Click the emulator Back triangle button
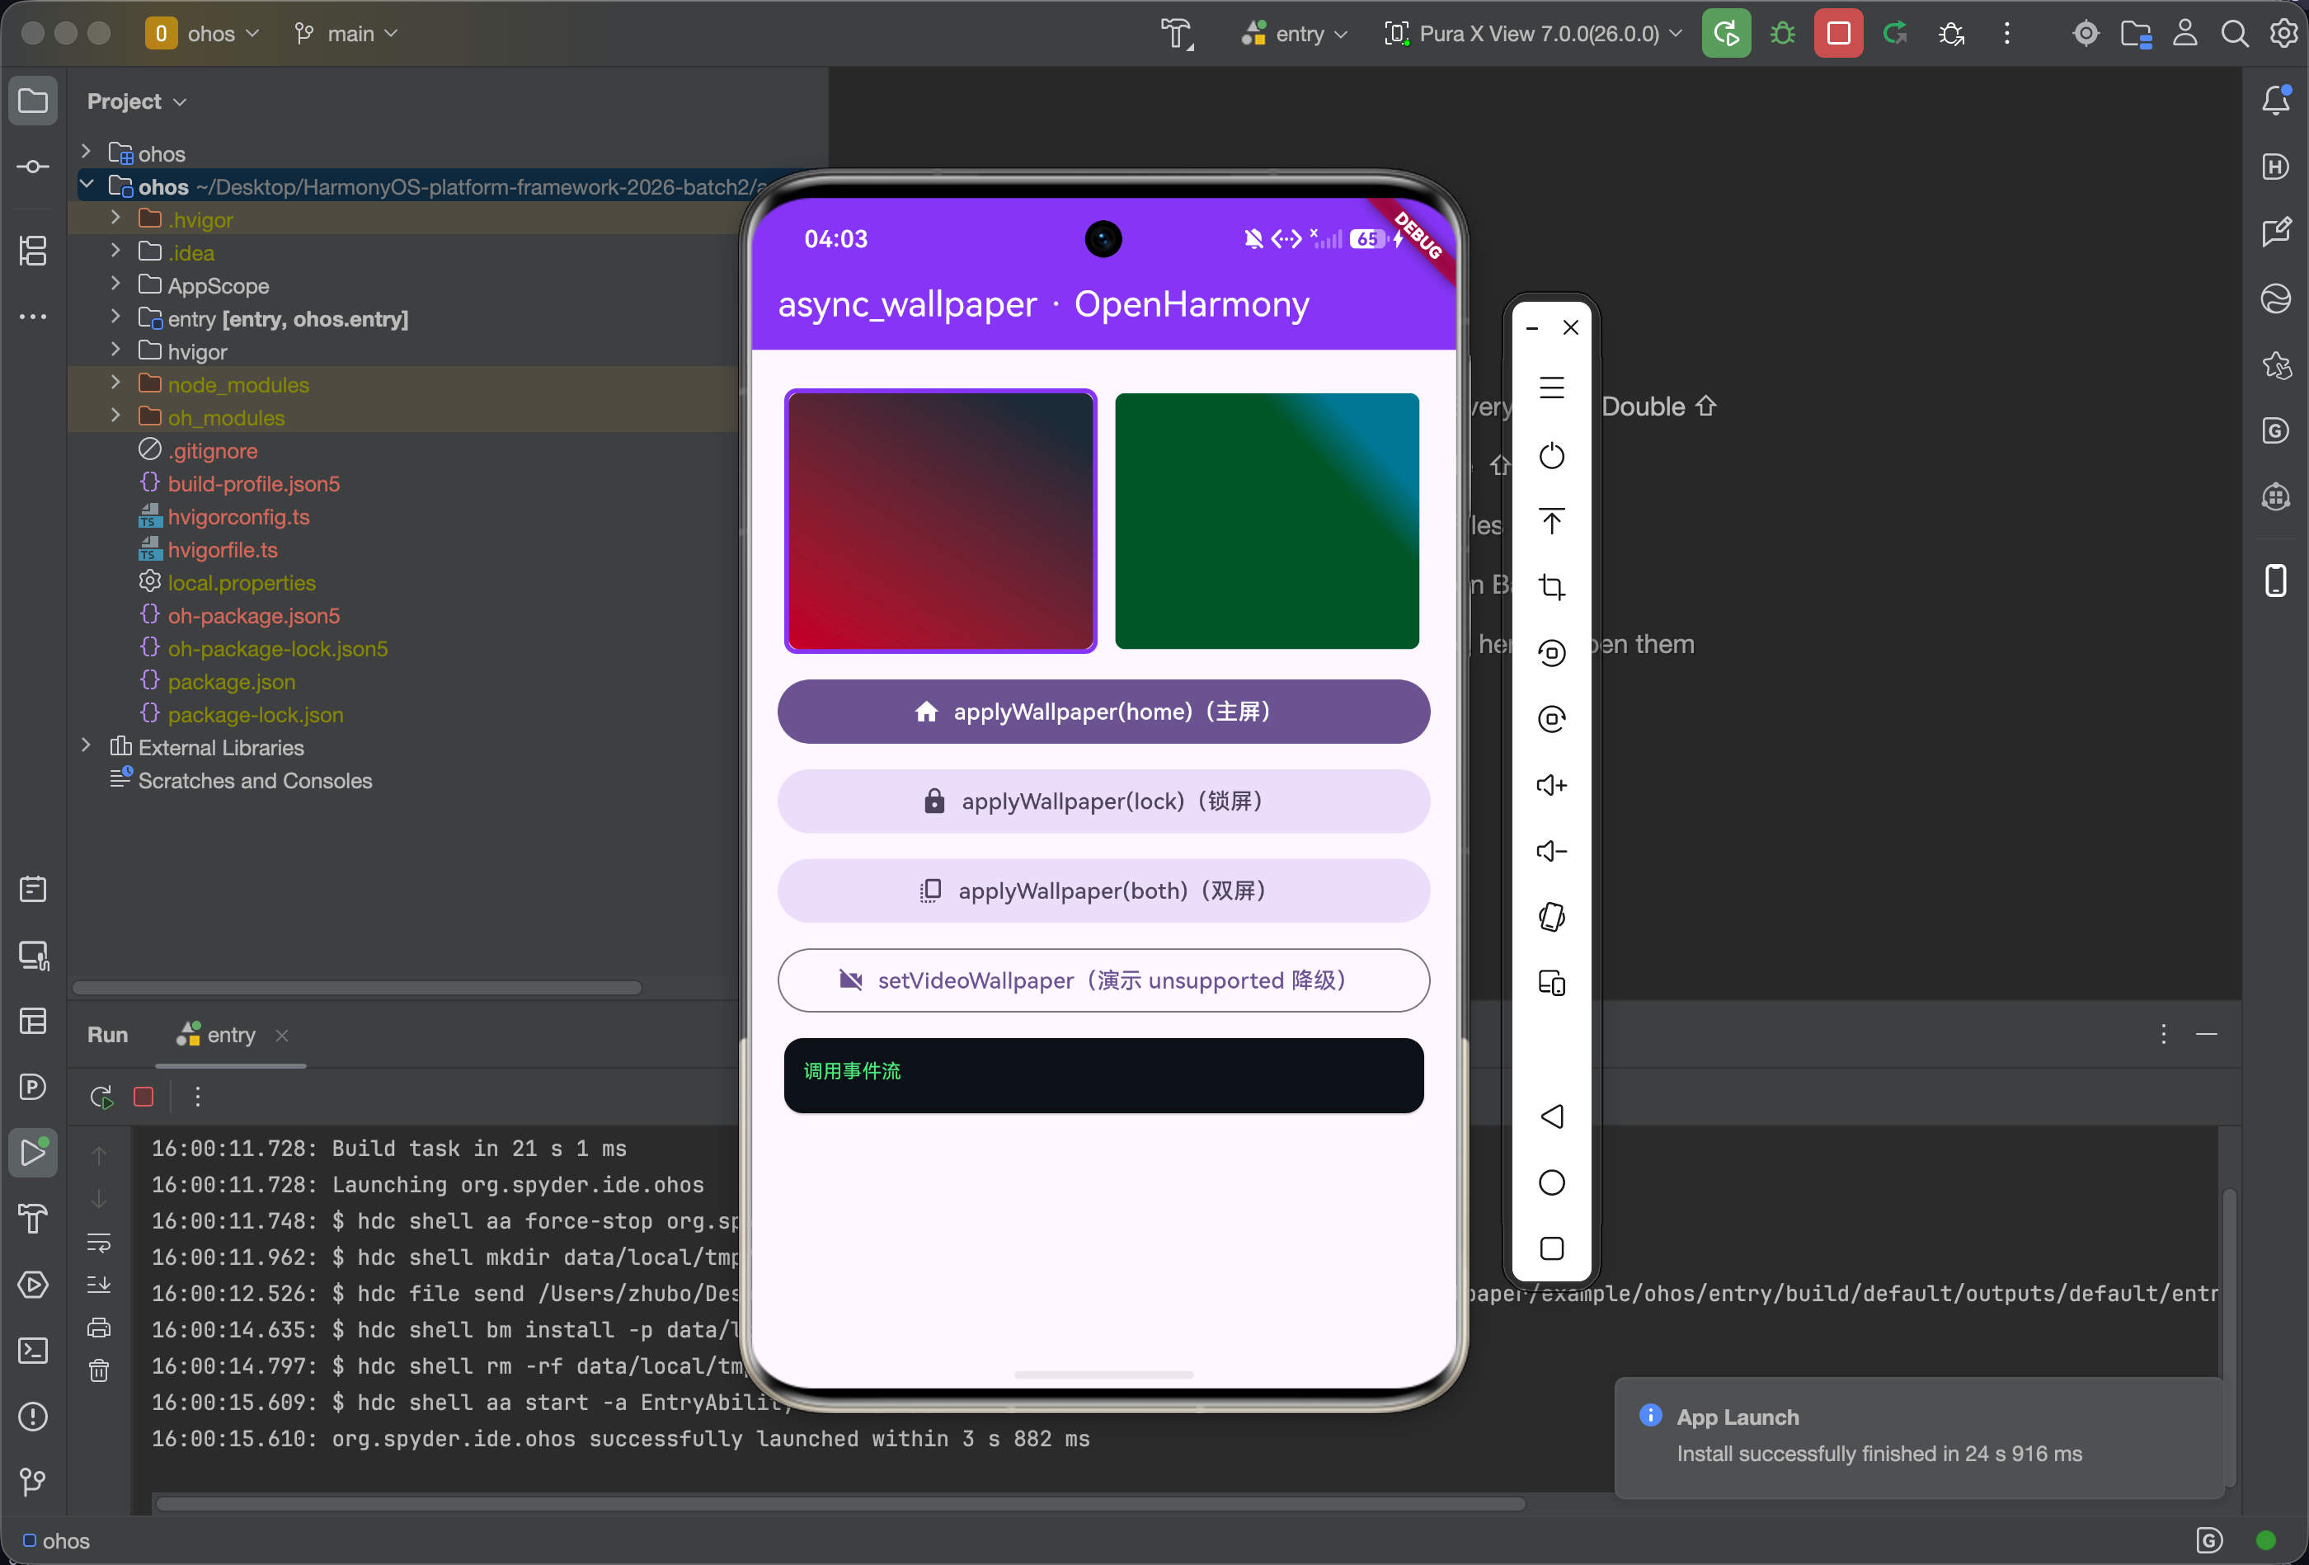2309x1565 pixels. pyautogui.click(x=1552, y=1117)
